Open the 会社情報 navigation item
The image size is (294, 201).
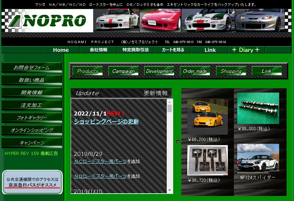(98, 50)
